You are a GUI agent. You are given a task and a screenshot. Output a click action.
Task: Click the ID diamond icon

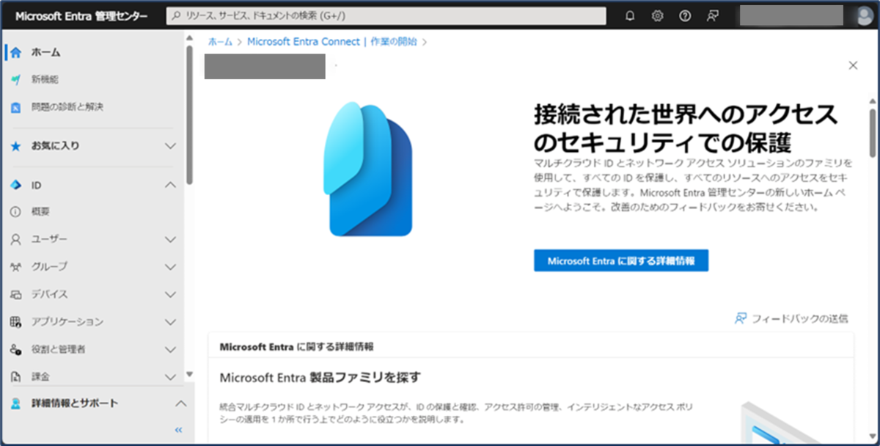point(16,186)
